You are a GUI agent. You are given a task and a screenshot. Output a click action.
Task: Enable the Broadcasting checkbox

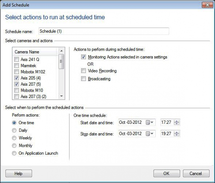(83, 79)
